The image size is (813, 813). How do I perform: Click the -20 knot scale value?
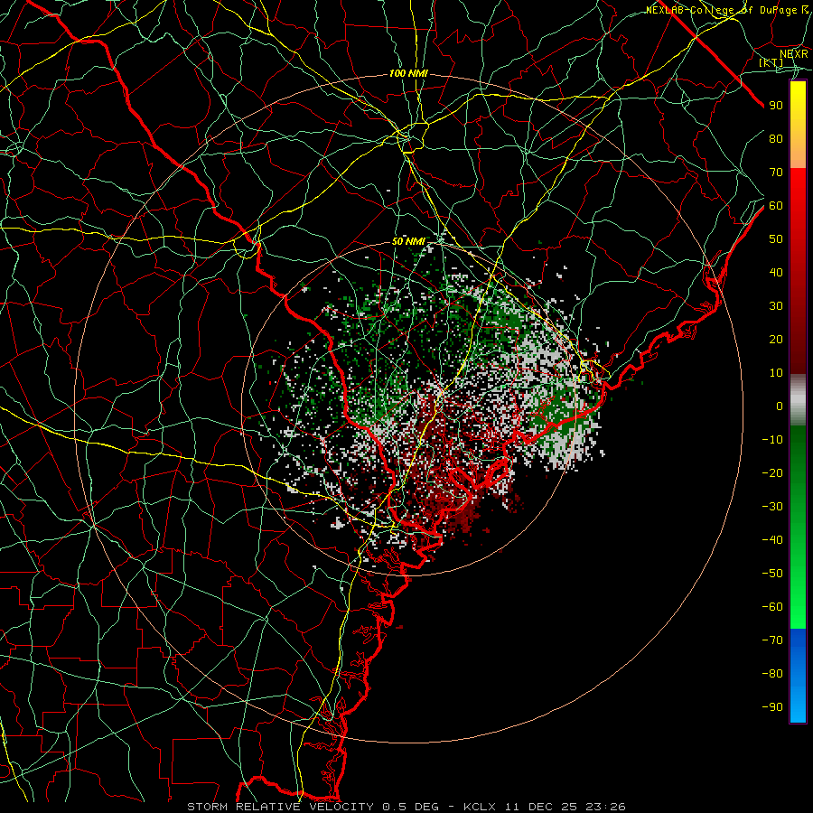point(772,473)
